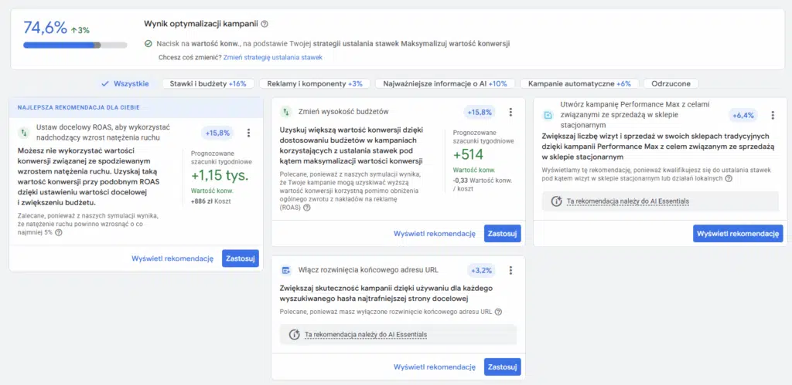Open three-dot menu on Zmień wysokość budżetów card
Screen dimensions: 792x385
coord(510,112)
